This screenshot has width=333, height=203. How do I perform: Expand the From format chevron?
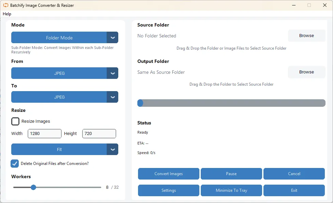click(x=113, y=73)
